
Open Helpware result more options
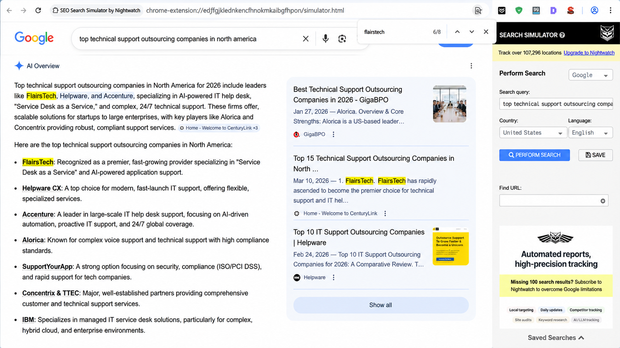(x=334, y=277)
